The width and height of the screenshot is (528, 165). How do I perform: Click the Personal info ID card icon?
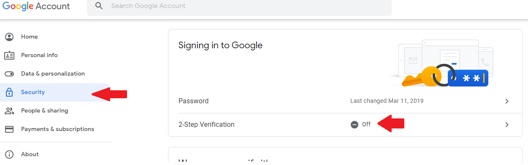tap(9, 55)
